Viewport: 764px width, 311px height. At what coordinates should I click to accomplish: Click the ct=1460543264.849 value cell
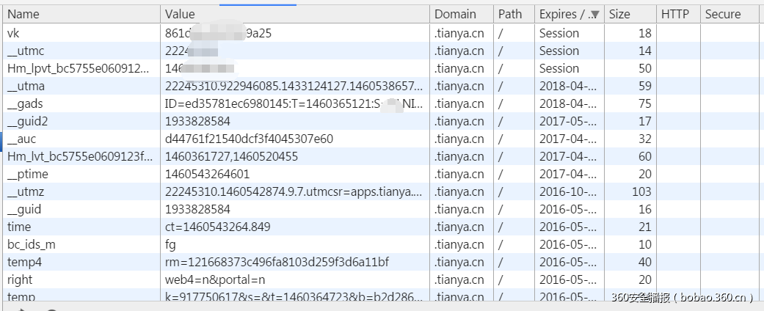click(217, 227)
